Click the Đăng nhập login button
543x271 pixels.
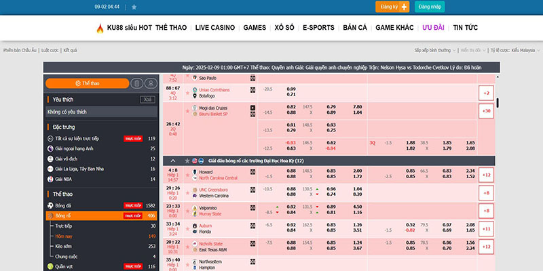coord(430,7)
